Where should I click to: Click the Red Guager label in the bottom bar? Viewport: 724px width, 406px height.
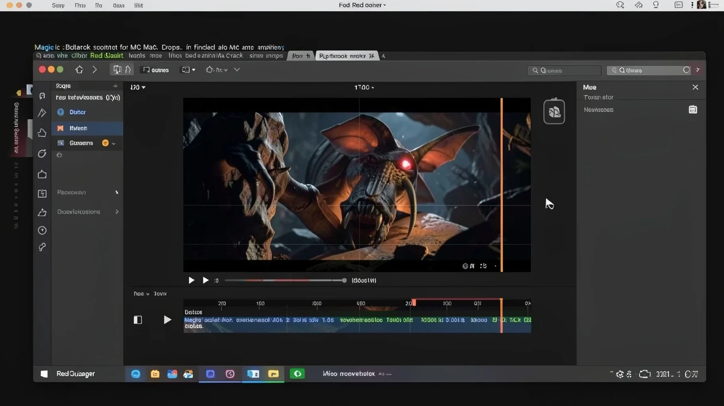pyautogui.click(x=75, y=374)
